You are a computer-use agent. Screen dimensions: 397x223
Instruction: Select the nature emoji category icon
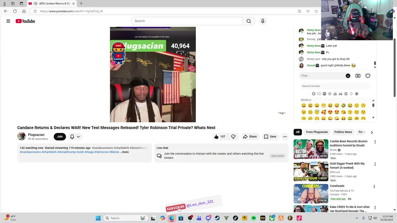[x=330, y=94]
